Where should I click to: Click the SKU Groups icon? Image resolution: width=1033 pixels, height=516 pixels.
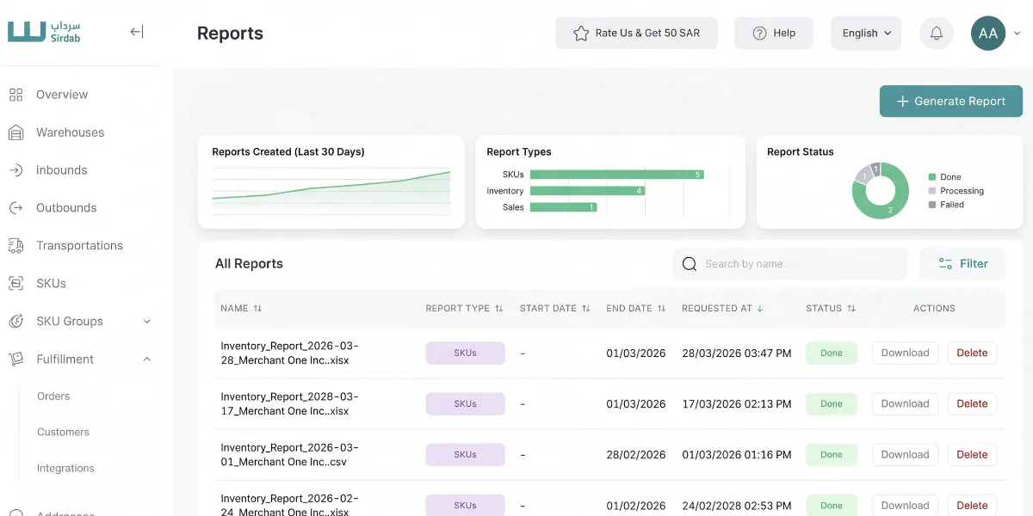(15, 322)
